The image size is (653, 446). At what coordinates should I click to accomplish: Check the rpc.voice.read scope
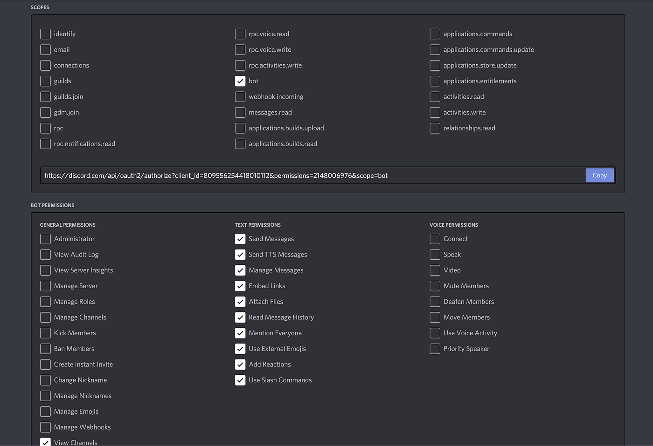click(240, 34)
